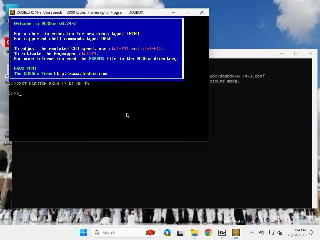The width and height of the screenshot is (320, 240).
Task: Click the red ctrl-F1 keymapper text
Action: [x=87, y=54]
